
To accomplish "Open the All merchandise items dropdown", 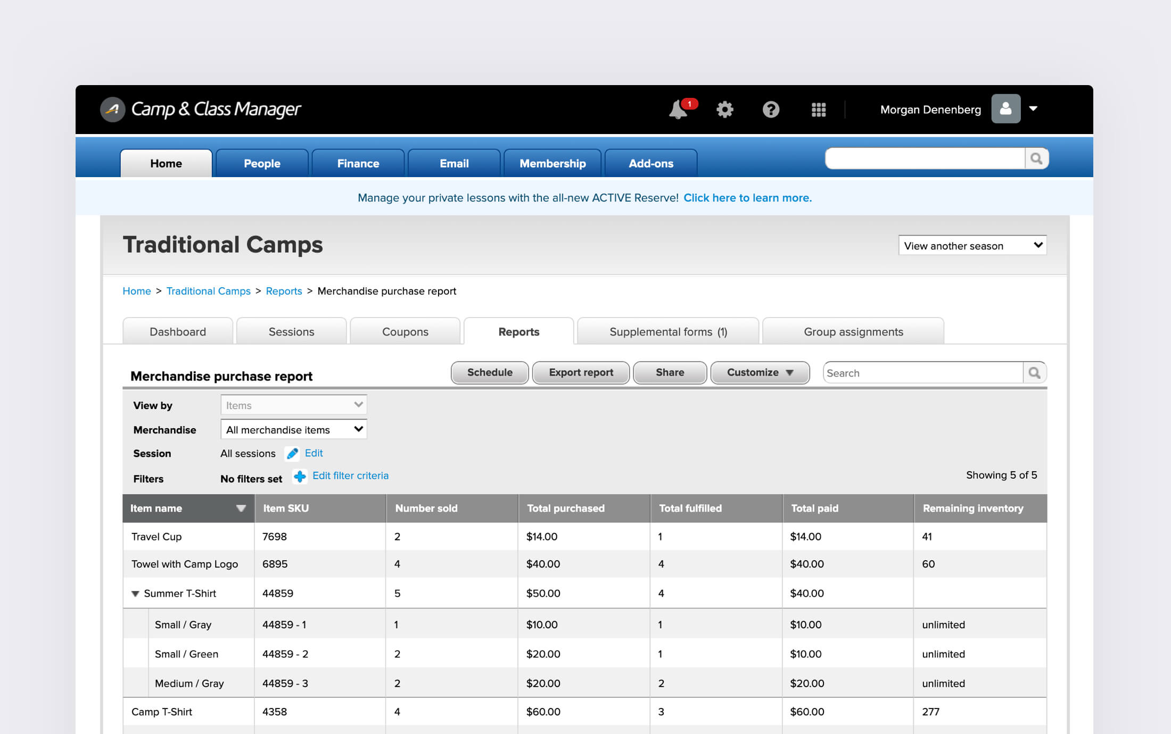I will [x=293, y=429].
